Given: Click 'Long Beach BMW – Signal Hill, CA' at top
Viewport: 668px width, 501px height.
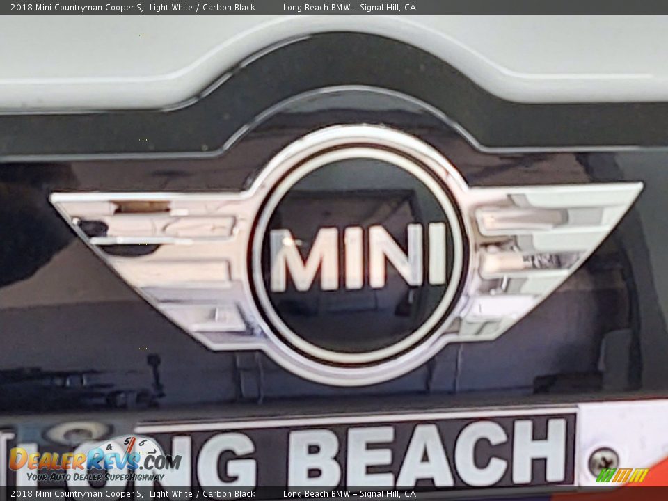Looking at the screenshot, I should click(349, 7).
